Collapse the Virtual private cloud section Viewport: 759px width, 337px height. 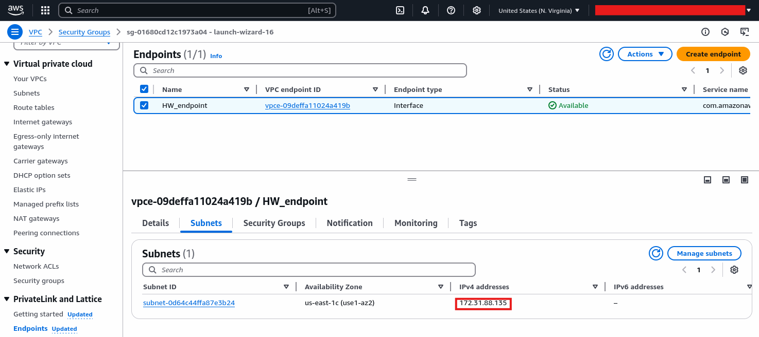[x=6, y=63]
